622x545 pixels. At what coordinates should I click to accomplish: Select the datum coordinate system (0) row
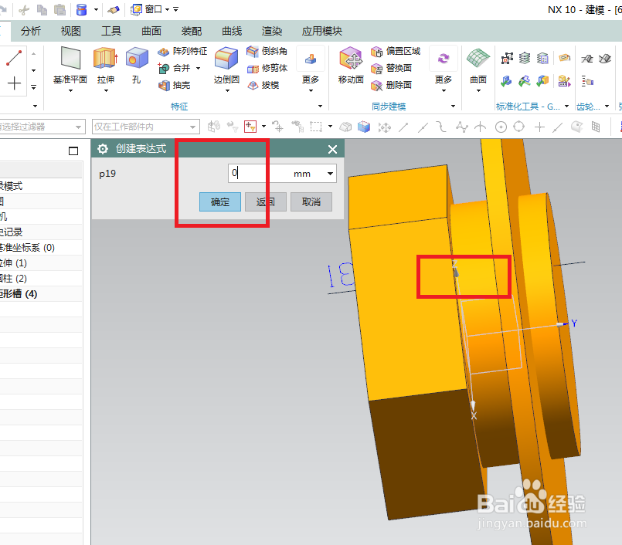(41, 248)
